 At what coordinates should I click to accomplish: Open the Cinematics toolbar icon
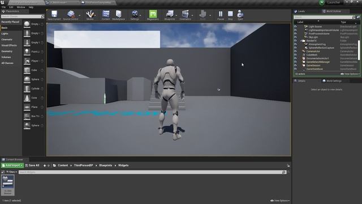click(185, 14)
